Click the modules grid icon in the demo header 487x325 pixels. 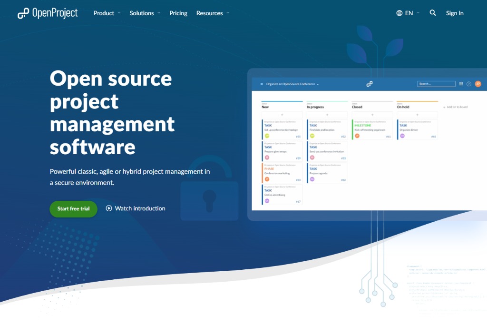[461, 83]
